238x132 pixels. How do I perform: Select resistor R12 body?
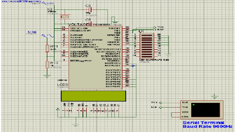(x=47, y=65)
